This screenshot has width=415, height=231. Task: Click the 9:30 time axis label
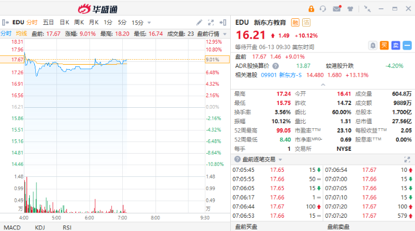point(205,218)
